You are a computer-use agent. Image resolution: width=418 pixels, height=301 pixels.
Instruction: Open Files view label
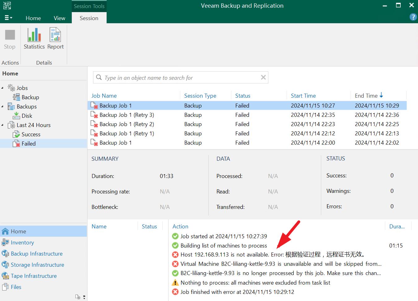(x=16, y=287)
